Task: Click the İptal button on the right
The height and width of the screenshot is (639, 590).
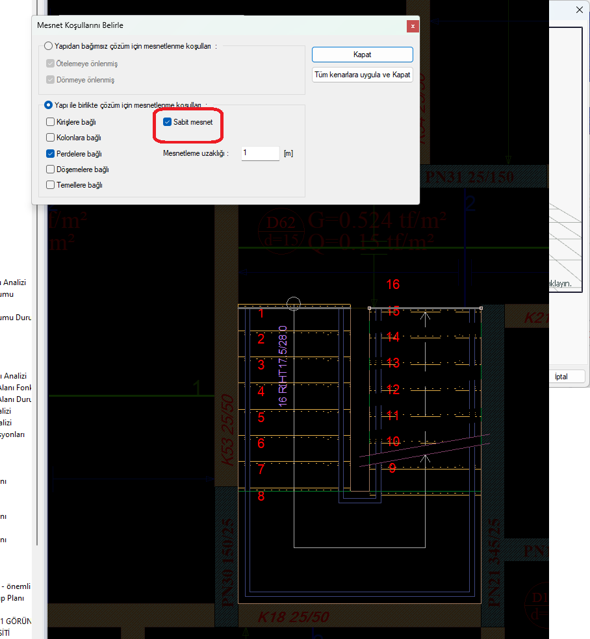Action: coord(560,377)
